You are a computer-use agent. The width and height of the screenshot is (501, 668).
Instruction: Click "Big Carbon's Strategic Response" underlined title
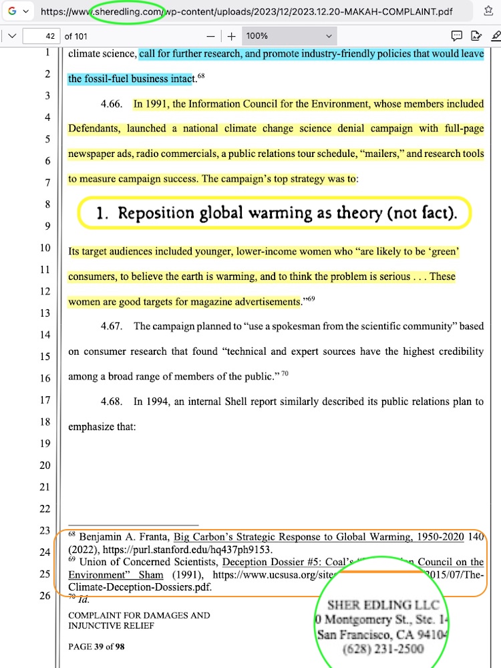pyautogui.click(x=319, y=537)
